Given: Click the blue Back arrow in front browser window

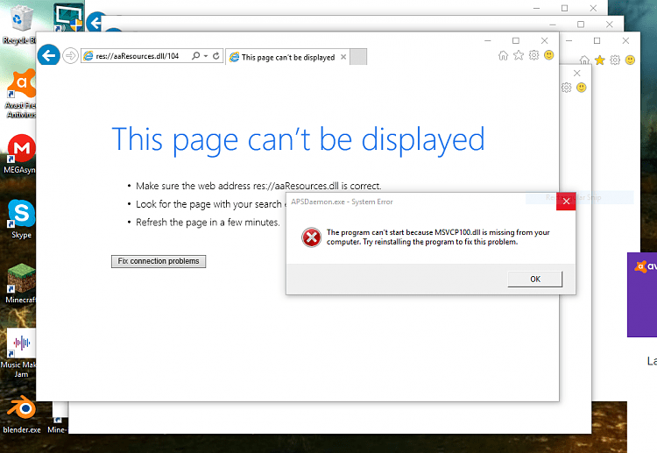Looking at the screenshot, I should click(49, 56).
